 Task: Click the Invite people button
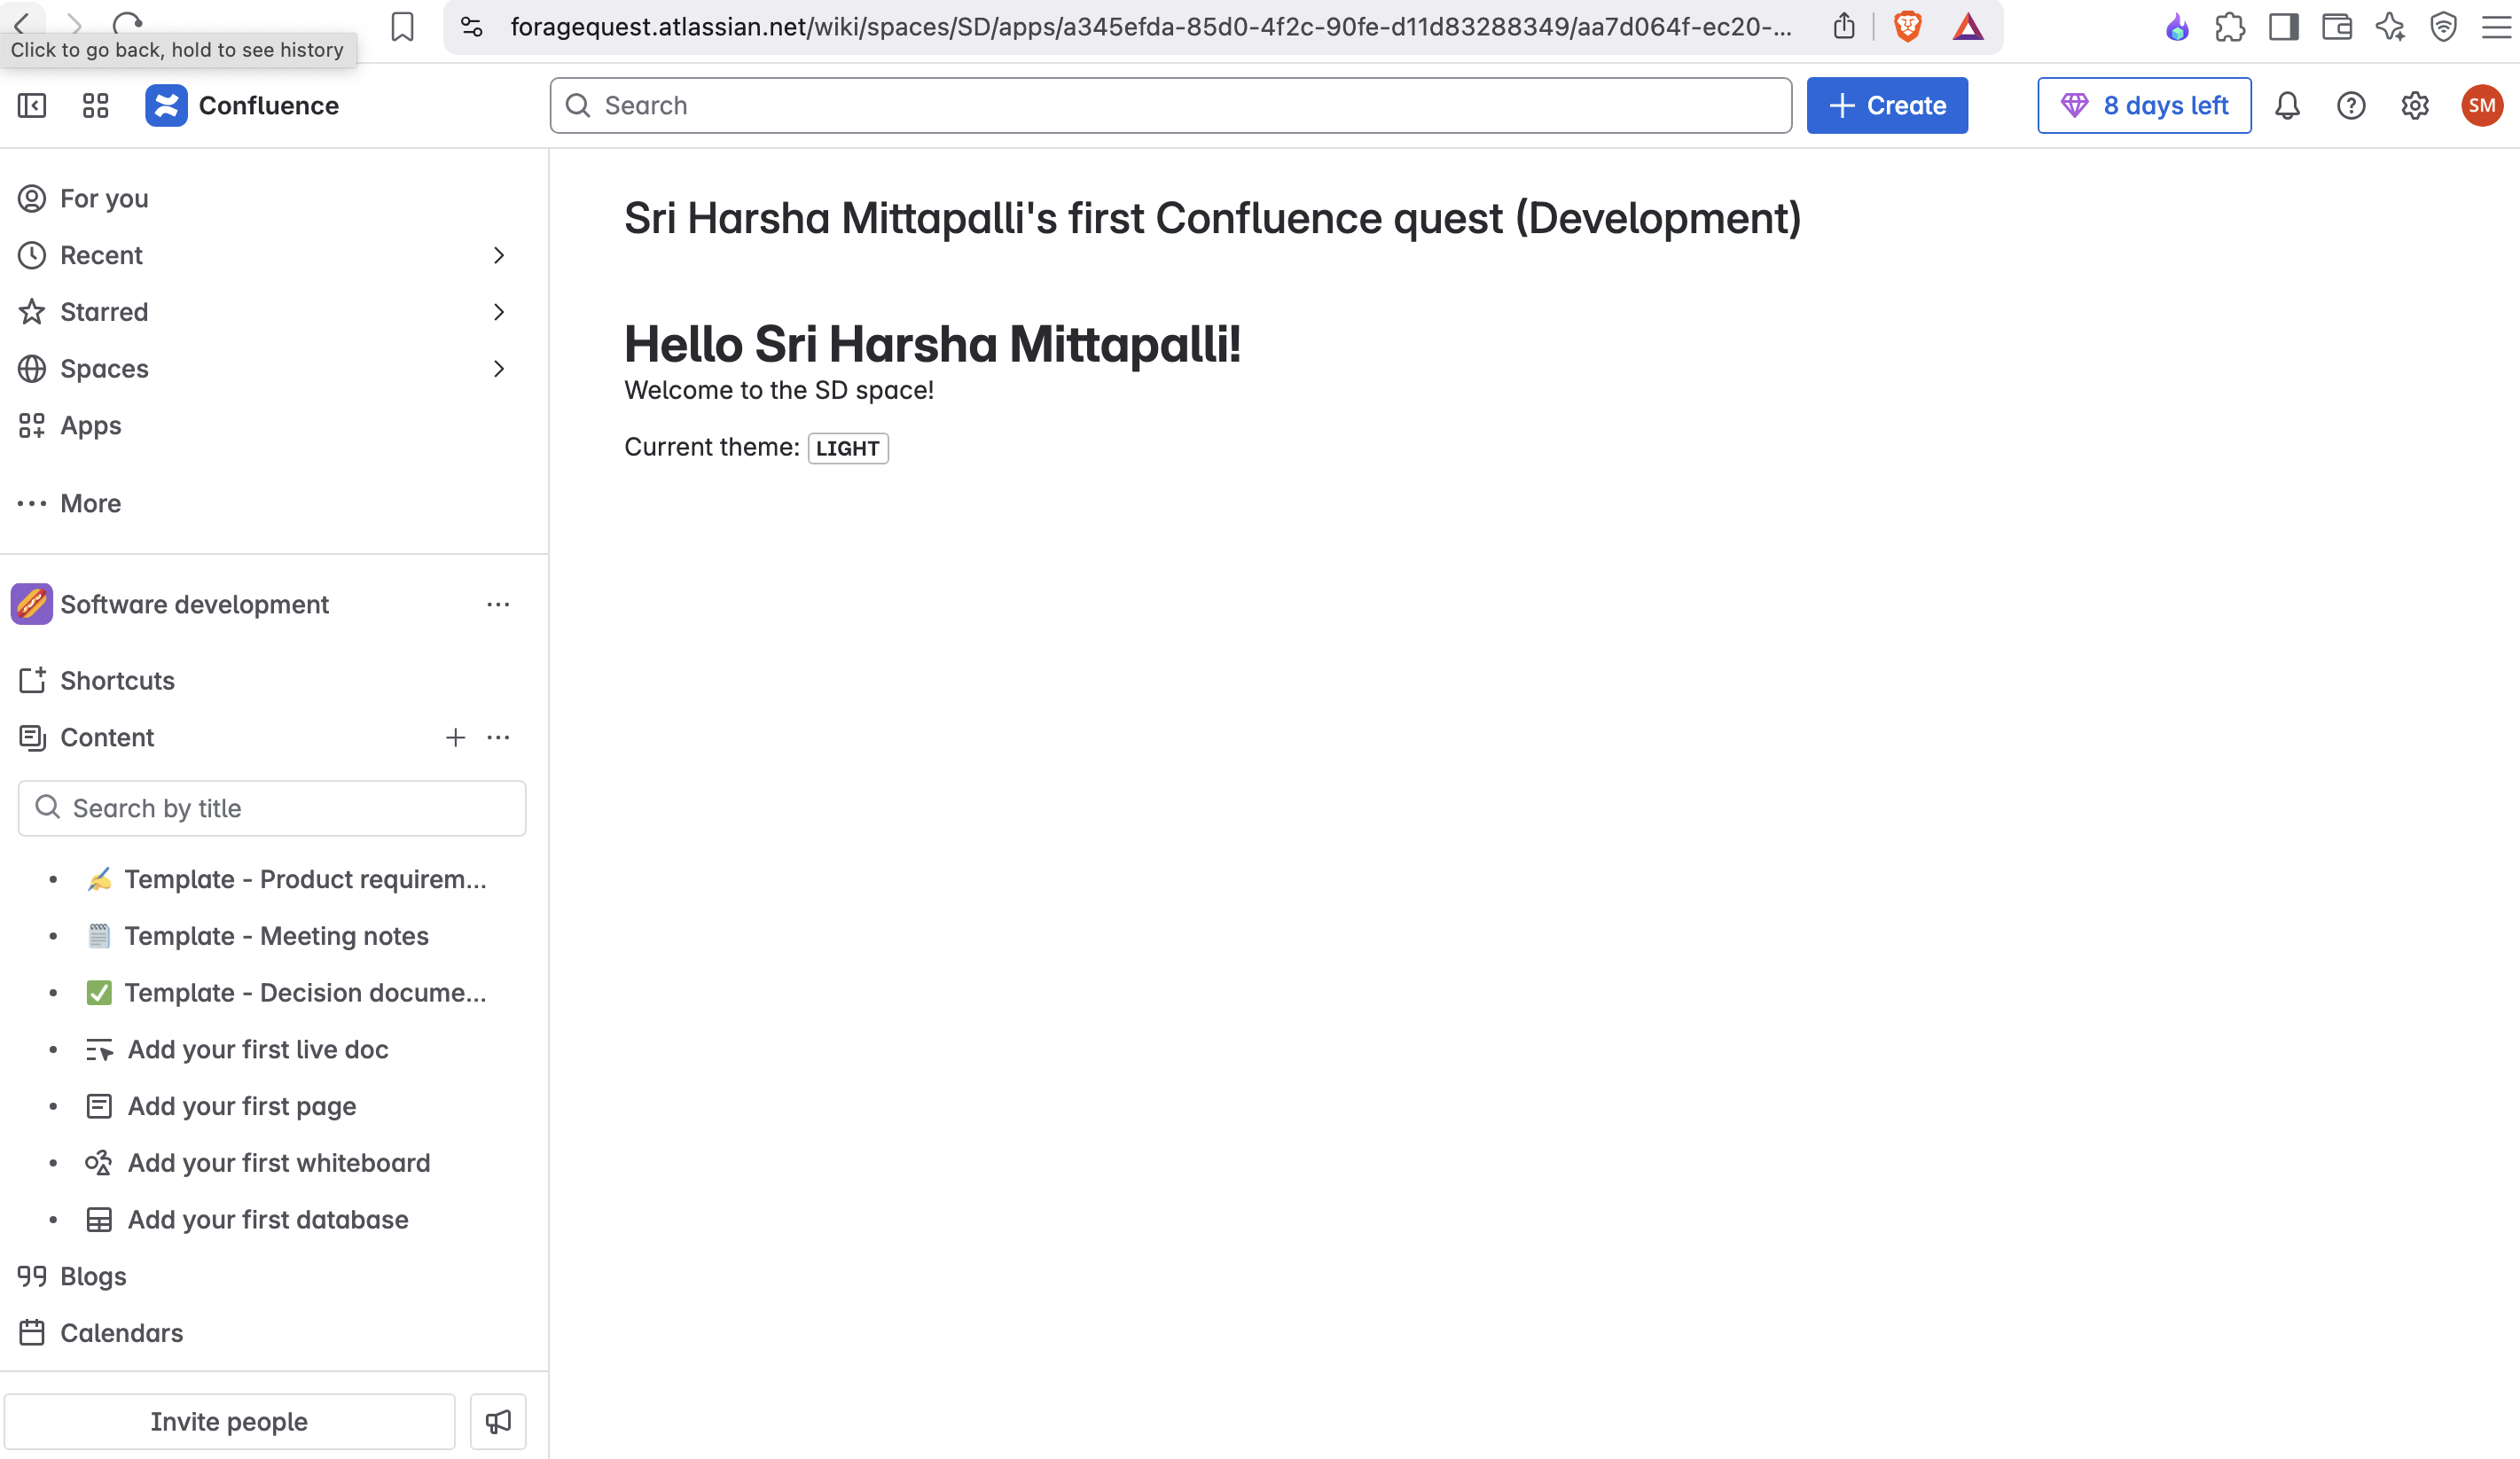pyautogui.click(x=229, y=1421)
